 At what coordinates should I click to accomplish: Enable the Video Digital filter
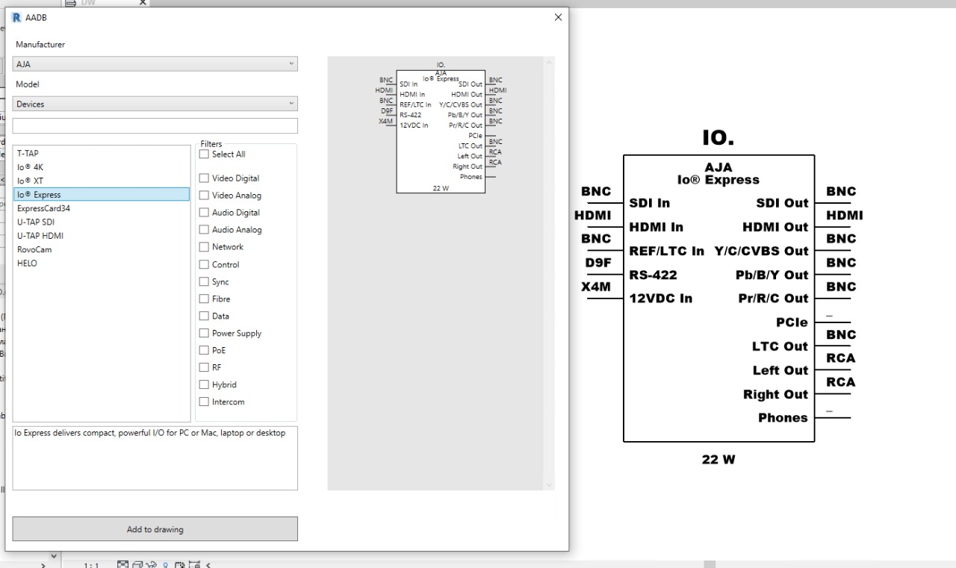[x=204, y=178]
